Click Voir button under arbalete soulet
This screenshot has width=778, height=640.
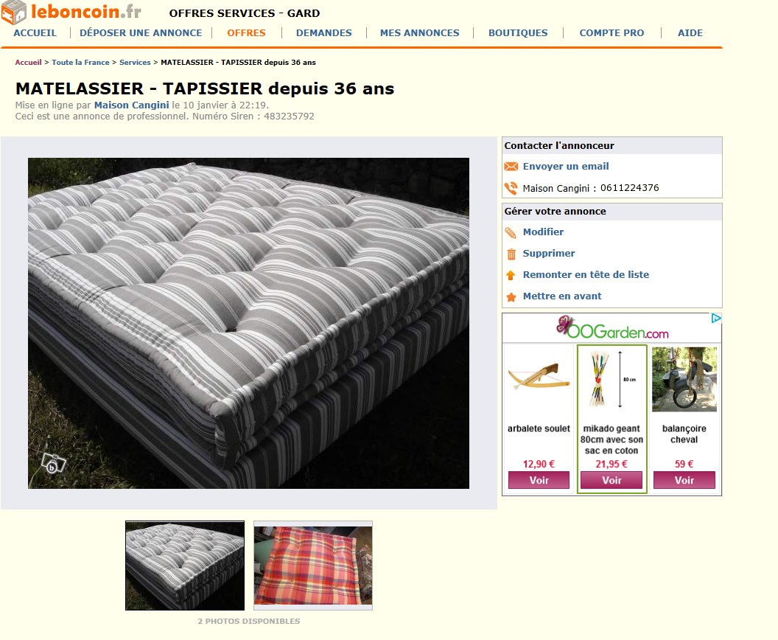(x=539, y=480)
